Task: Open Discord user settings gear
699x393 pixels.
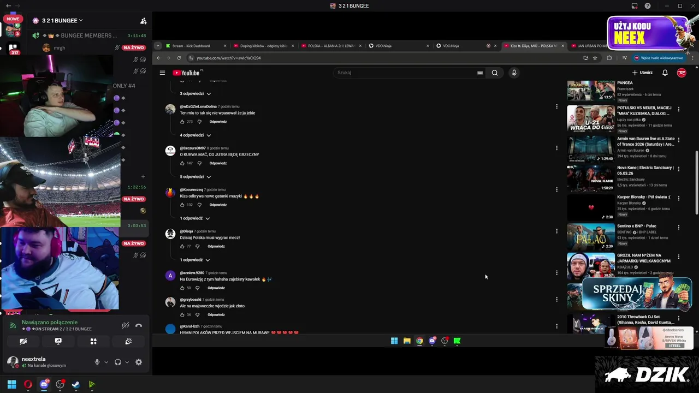Action: click(x=139, y=362)
